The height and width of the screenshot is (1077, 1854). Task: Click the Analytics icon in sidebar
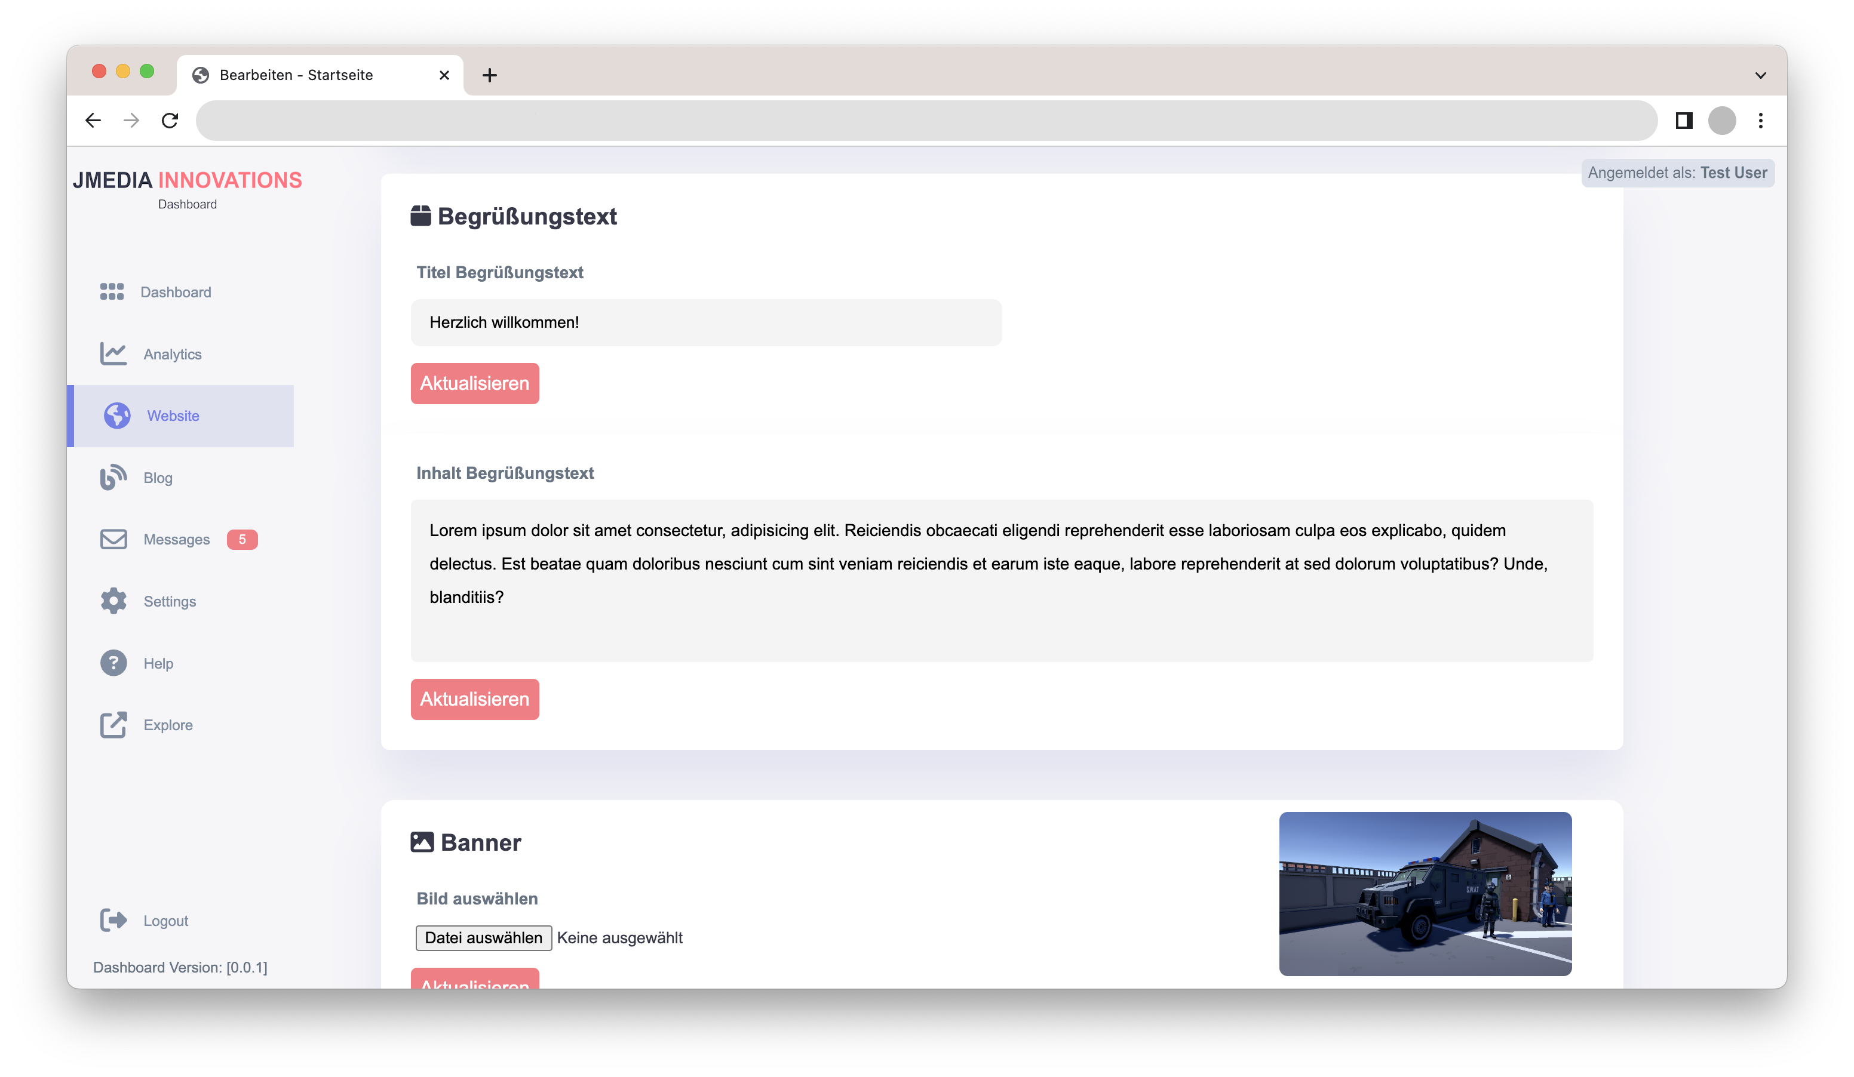click(x=114, y=354)
